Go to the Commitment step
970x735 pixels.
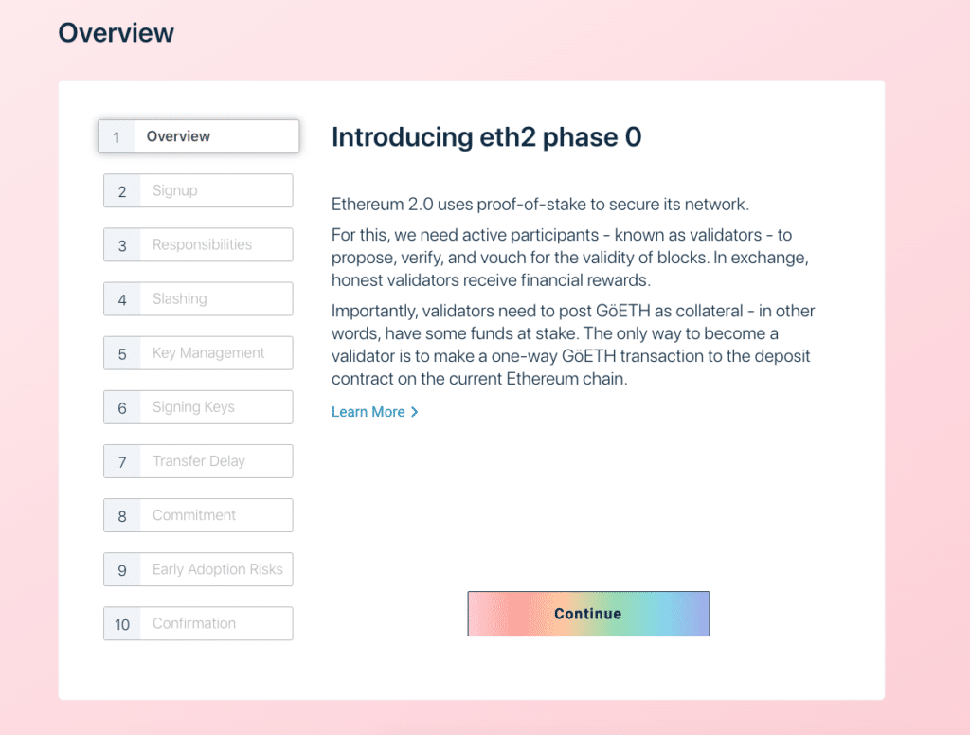(198, 515)
